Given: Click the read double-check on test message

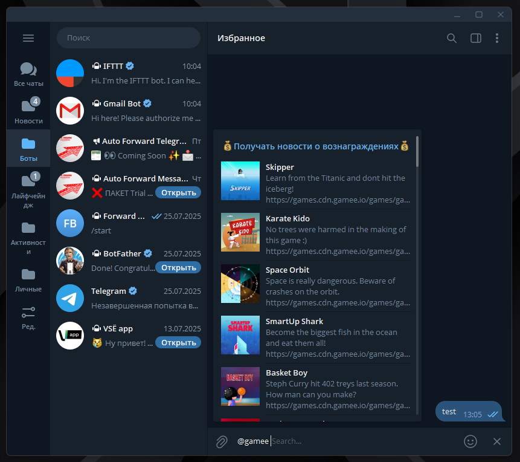Looking at the screenshot, I should click(493, 414).
